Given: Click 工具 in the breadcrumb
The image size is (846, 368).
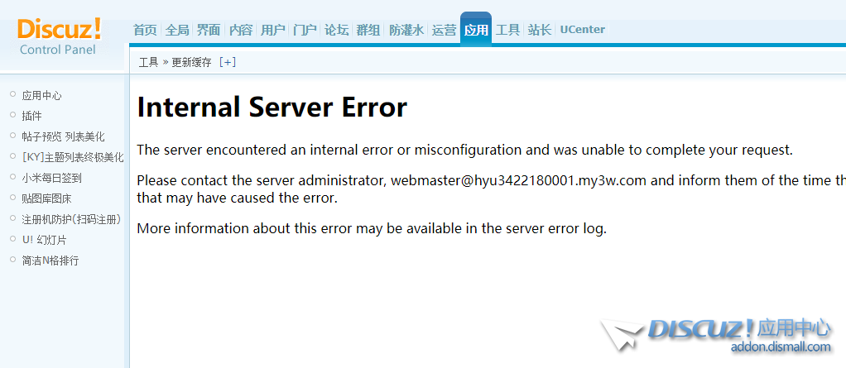Looking at the screenshot, I should tap(148, 62).
